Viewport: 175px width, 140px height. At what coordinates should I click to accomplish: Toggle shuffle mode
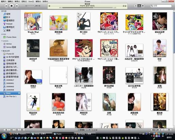tap(11, 130)
